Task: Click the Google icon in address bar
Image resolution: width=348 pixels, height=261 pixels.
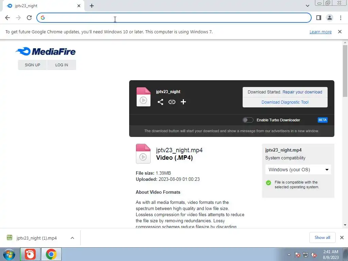Action: [43, 18]
